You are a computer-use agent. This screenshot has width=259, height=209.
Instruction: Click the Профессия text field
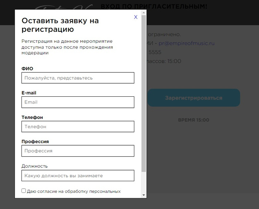78,151
